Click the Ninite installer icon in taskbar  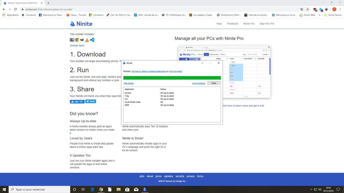pyautogui.click(x=145, y=190)
